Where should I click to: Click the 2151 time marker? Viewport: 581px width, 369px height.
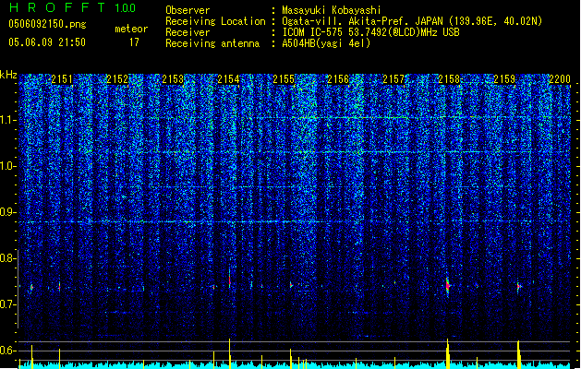(62, 79)
